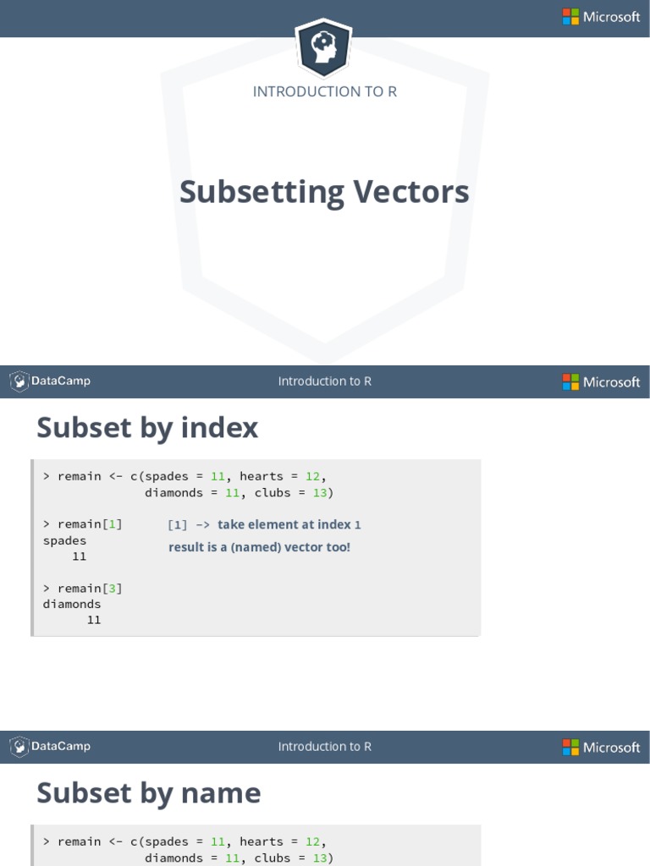Select the INTRODUCTION TO R subtitle text
650x866 pixels.
coord(325,91)
